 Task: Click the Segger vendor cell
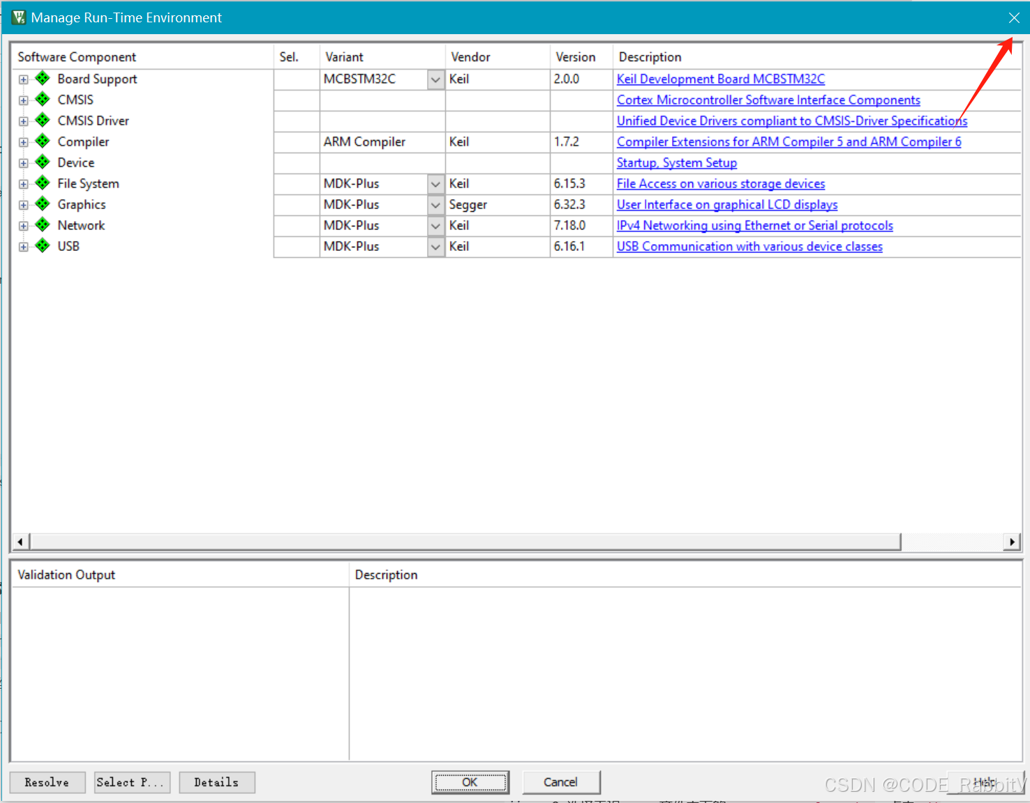(498, 205)
